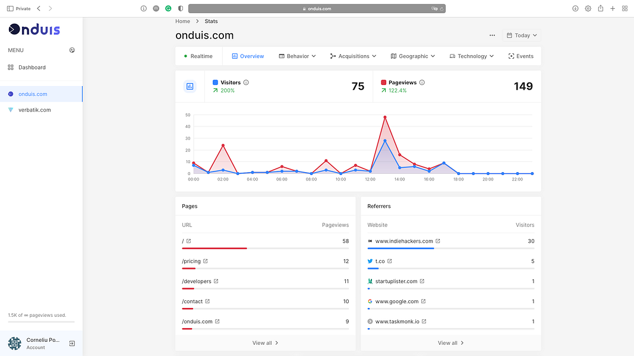Click the Google favicon beside www.google.com
This screenshot has height=356, width=634.
click(x=370, y=301)
